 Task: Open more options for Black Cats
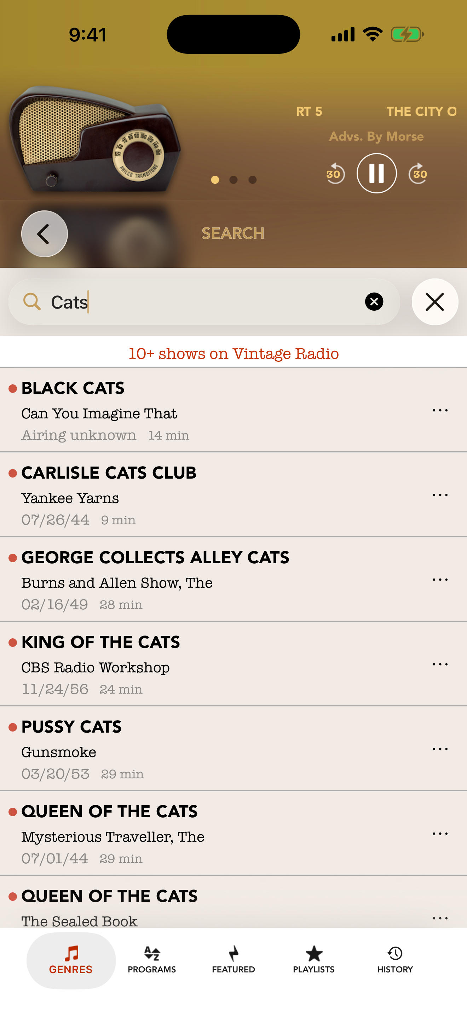pos(440,410)
